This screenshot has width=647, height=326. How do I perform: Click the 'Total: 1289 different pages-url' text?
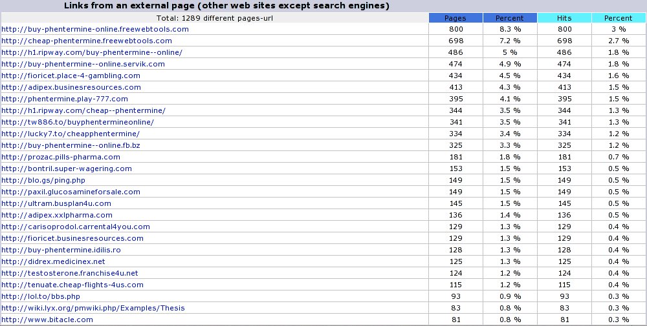coord(215,18)
